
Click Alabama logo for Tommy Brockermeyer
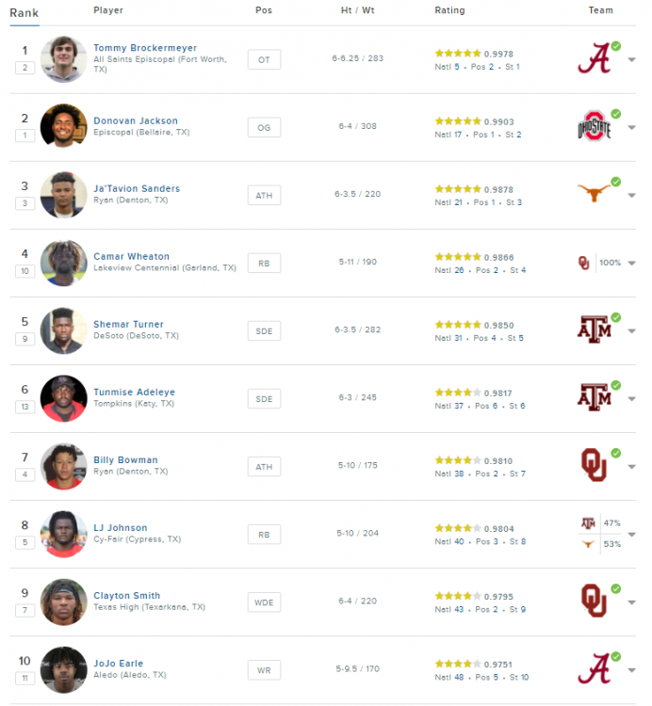[x=594, y=59]
